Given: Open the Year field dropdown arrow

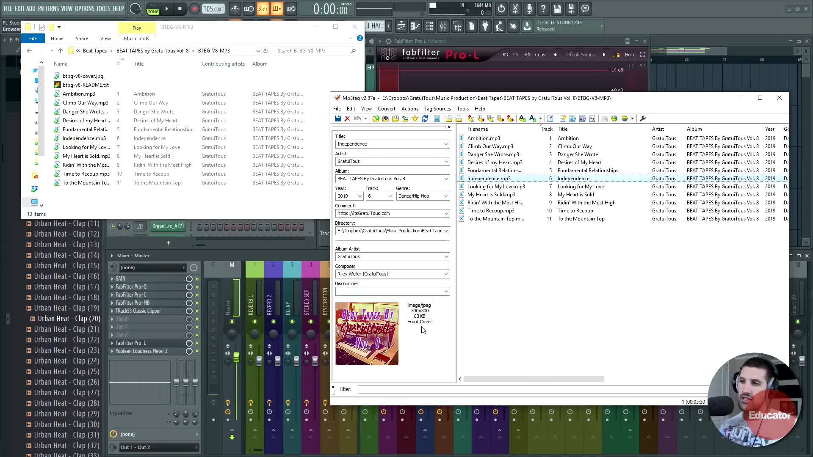Looking at the screenshot, I should tap(359, 196).
